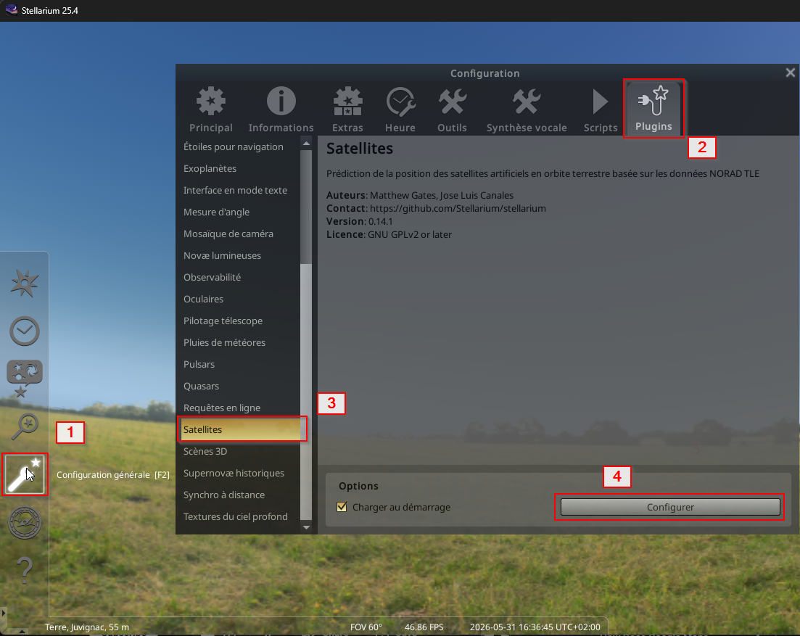Image resolution: width=800 pixels, height=636 pixels.
Task: Click plugin list scrollbar up arrow
Action: 306,144
